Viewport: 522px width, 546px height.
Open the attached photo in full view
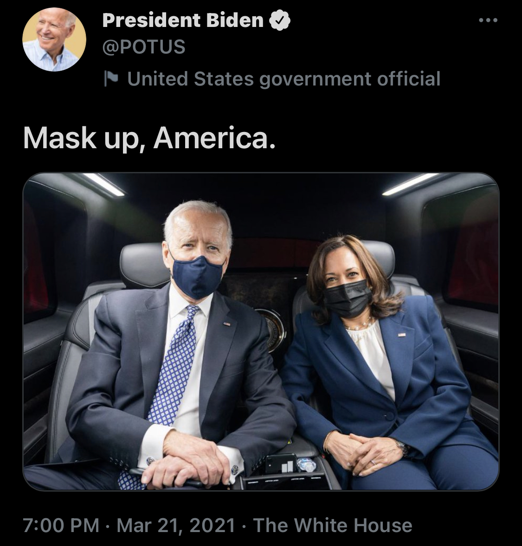[261, 331]
